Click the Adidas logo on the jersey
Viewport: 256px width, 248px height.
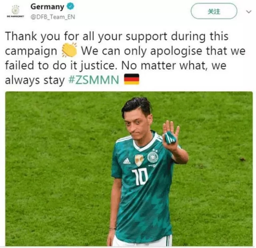click(127, 161)
